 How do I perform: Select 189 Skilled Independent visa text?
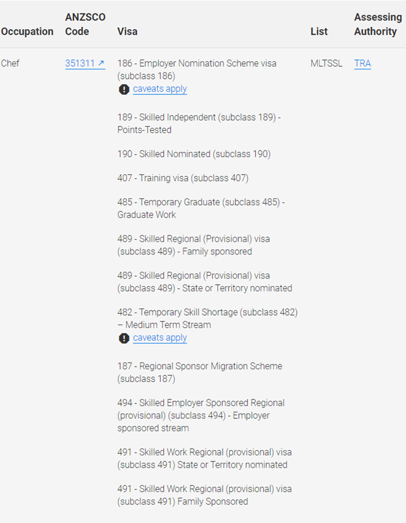(199, 123)
